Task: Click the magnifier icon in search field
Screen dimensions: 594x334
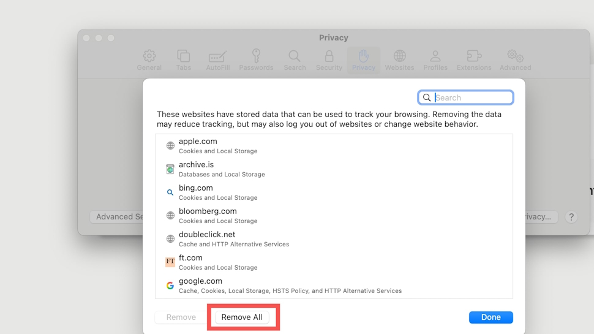Action: (427, 97)
